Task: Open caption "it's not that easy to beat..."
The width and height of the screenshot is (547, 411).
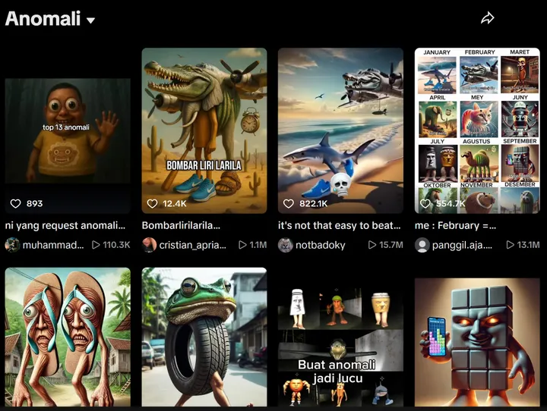Action: tap(339, 225)
